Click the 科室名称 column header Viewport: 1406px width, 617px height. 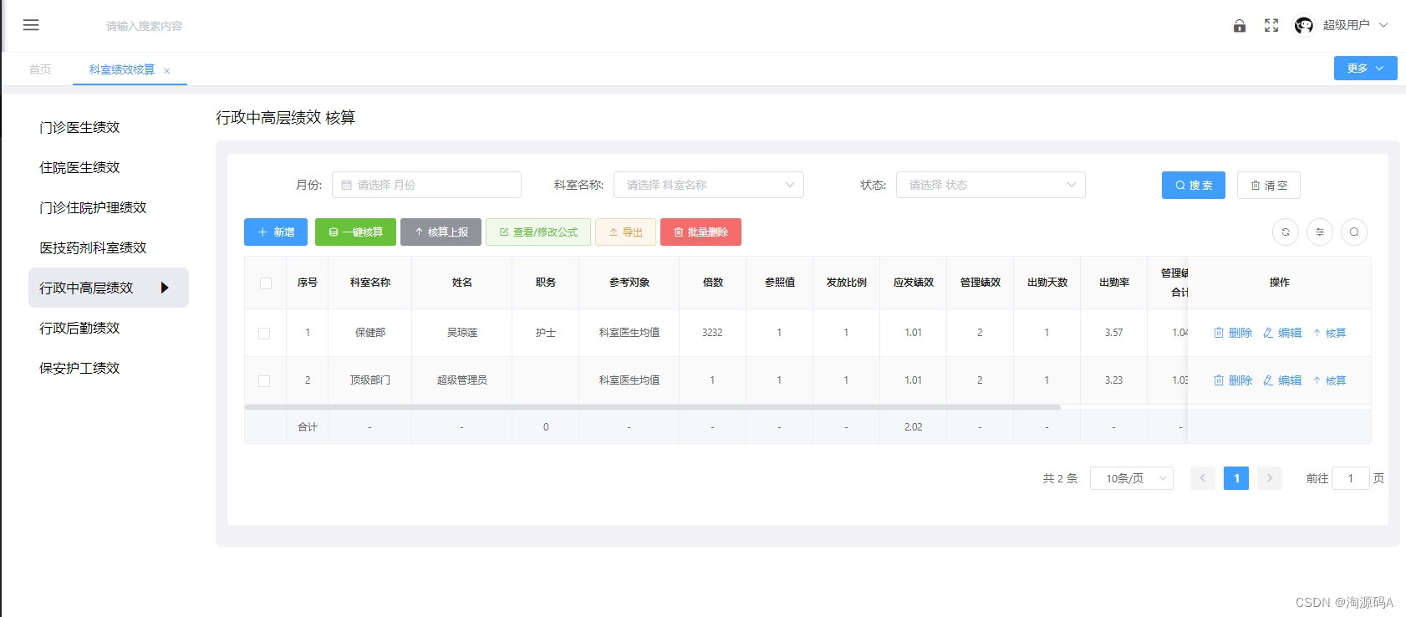click(x=370, y=283)
